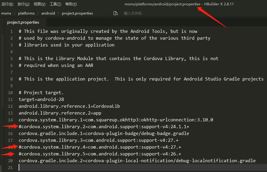Expand chevron after platforms breadcrumb

(38, 13)
